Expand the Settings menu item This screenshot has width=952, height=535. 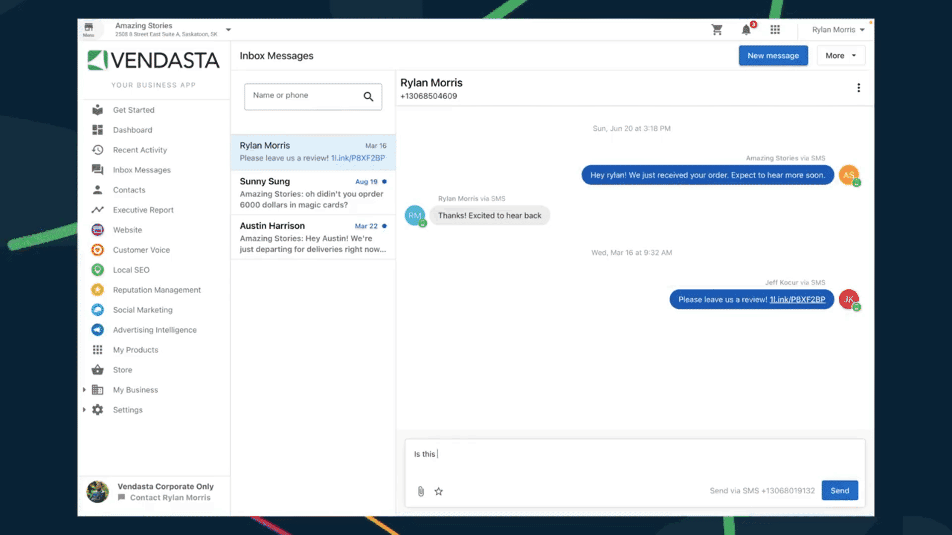point(84,410)
